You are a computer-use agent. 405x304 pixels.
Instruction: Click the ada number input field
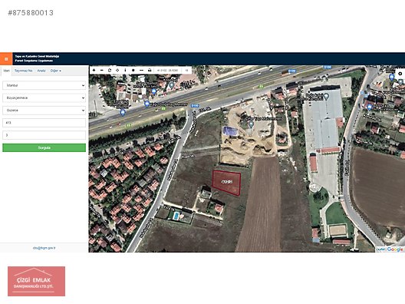[x=44, y=123]
